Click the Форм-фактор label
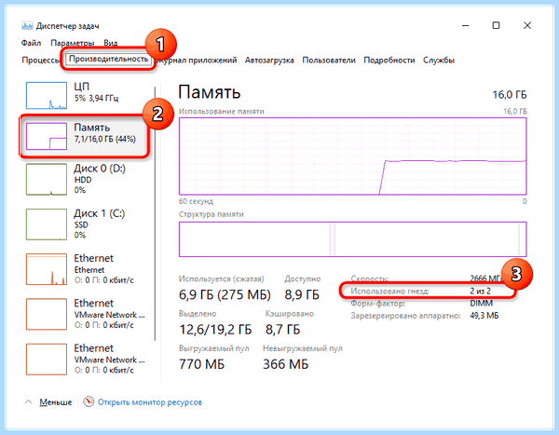Screen dimensions: 559x435 [378, 304]
